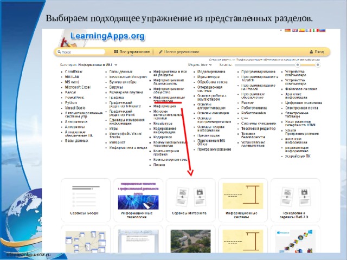Open Информационные системы hangman exercise card
347x260 pixels.
click(x=243, y=200)
